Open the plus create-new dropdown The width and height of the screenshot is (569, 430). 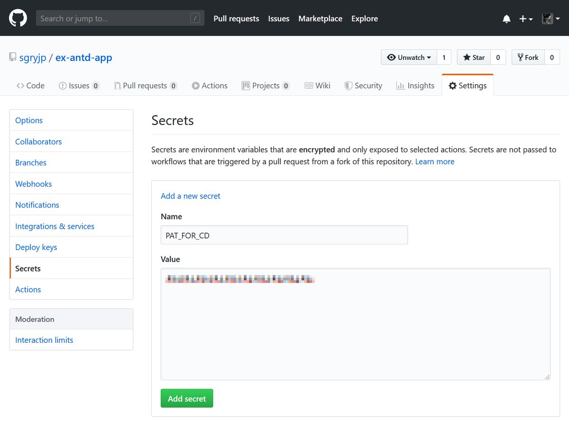[x=526, y=19]
